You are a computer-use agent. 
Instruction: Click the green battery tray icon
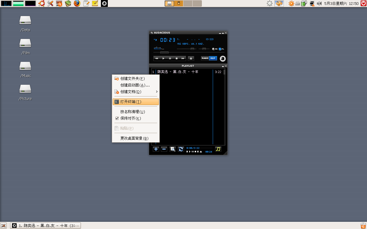click(304, 3)
